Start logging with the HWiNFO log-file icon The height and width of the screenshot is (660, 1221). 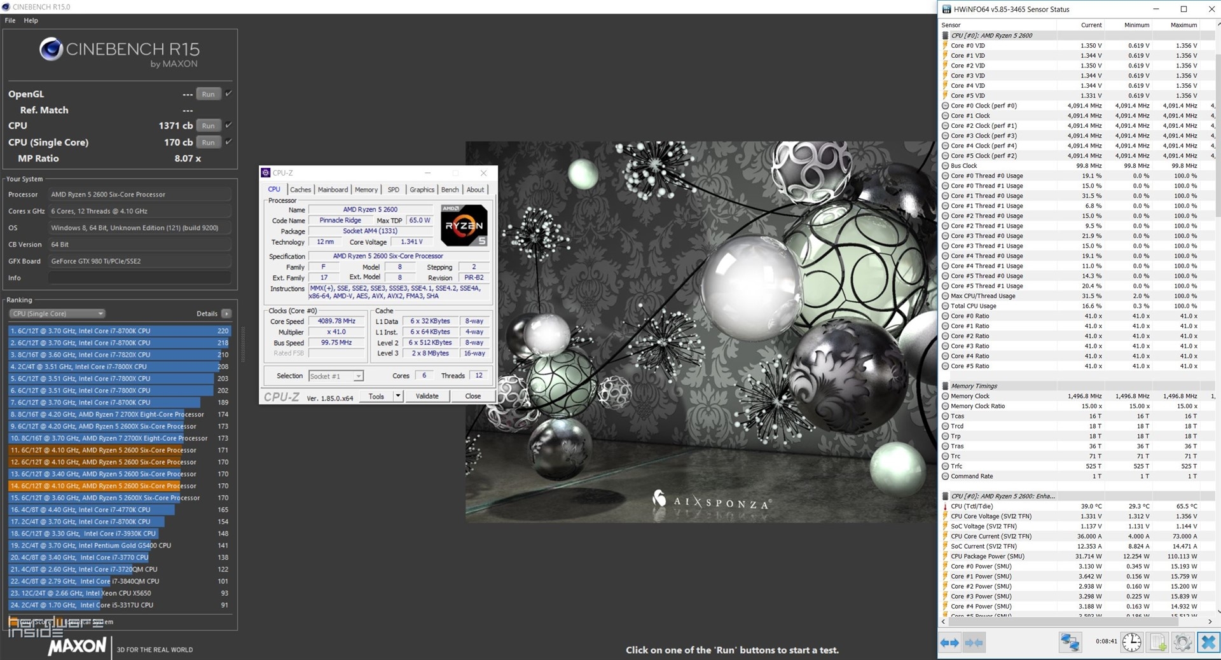[1157, 642]
